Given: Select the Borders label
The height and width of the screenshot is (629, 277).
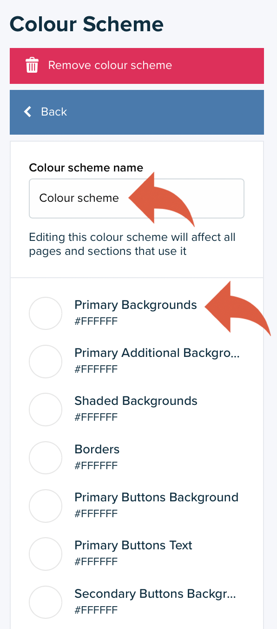Looking at the screenshot, I should click(x=97, y=450).
